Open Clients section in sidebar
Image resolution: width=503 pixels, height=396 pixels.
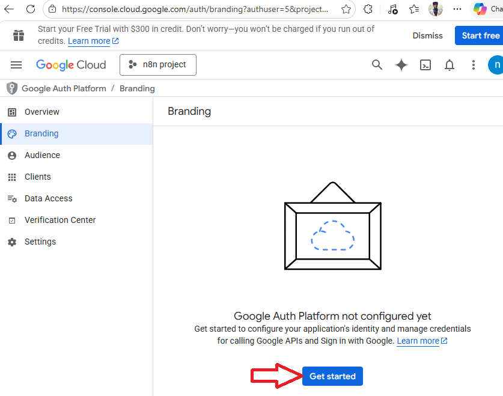coord(37,177)
